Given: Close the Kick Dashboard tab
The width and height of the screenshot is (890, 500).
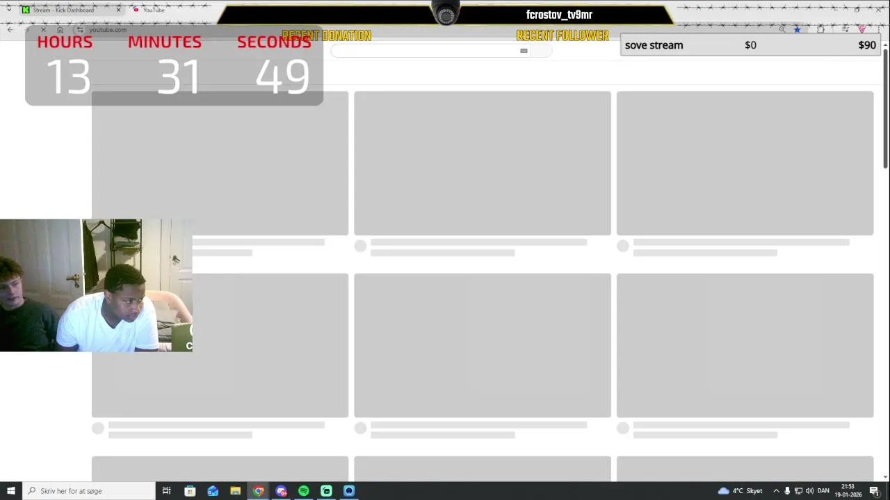Looking at the screenshot, I should click(118, 10).
